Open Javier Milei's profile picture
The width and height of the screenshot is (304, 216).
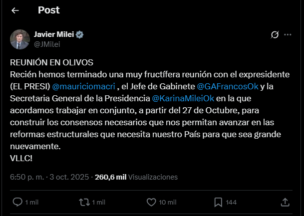pyautogui.click(x=19, y=39)
